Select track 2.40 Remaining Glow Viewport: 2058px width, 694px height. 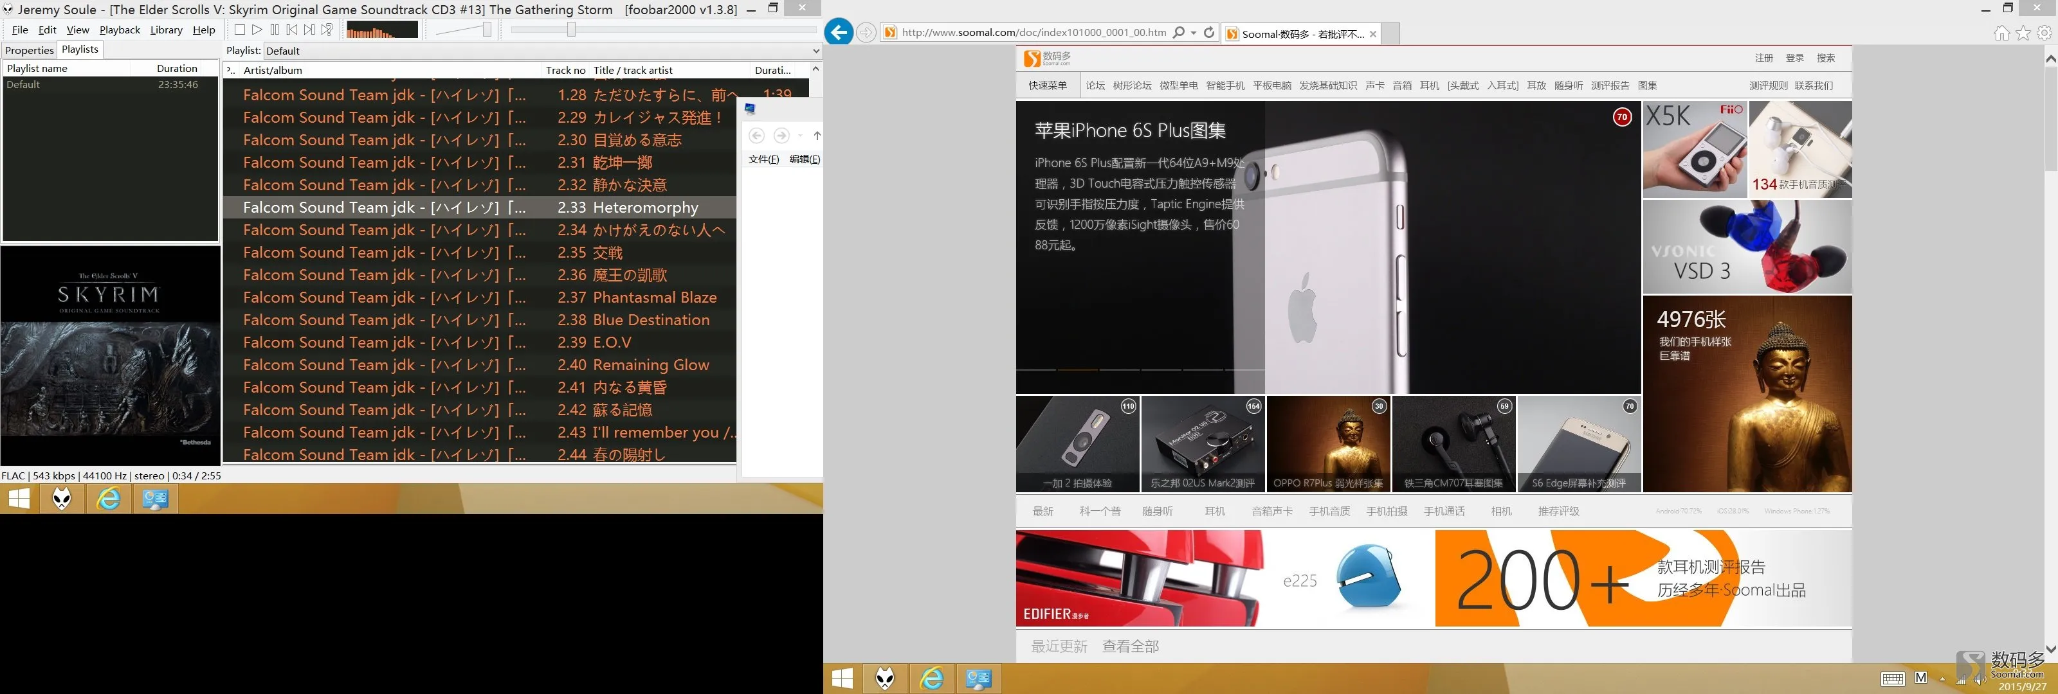coord(479,365)
